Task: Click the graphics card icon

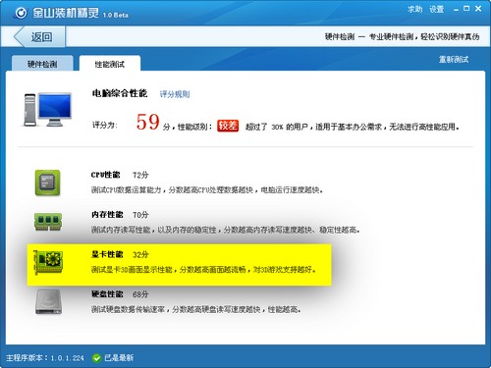Action: point(48,262)
